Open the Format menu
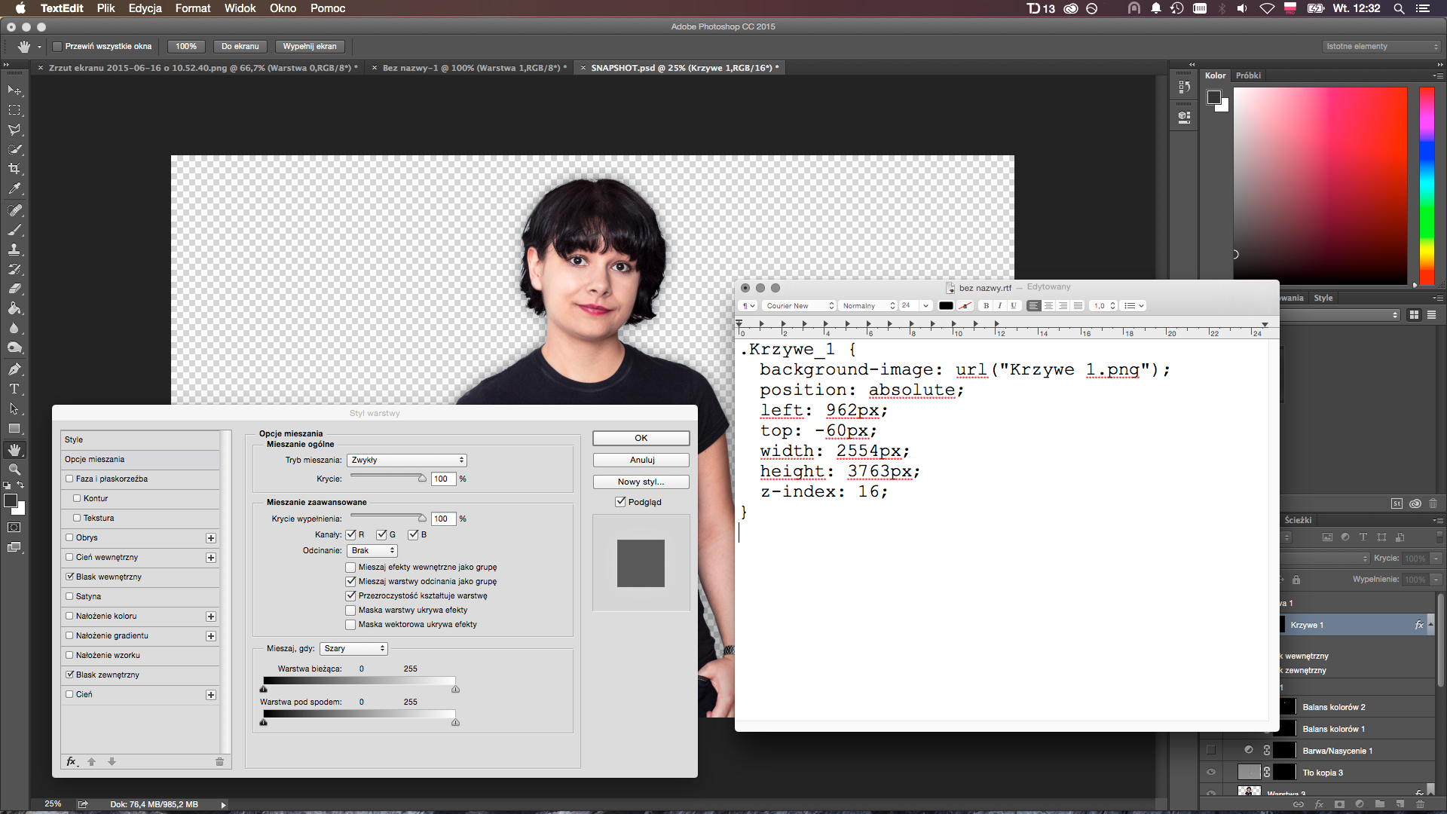This screenshot has height=814, width=1447. (193, 8)
